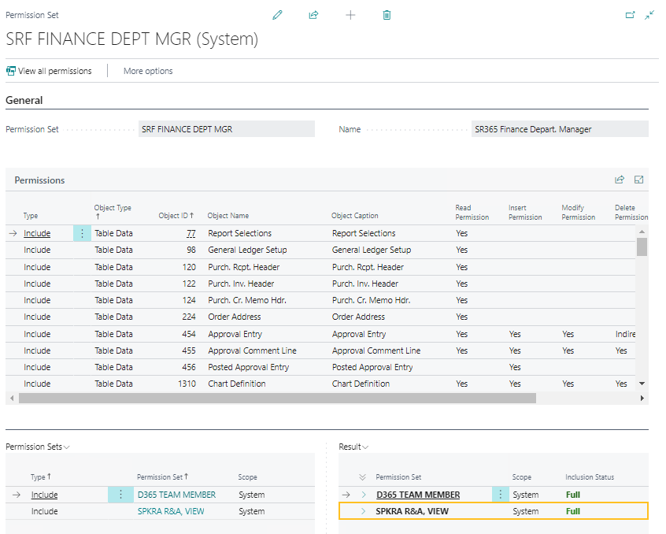Share the Permissions list via its share icon

tap(621, 180)
